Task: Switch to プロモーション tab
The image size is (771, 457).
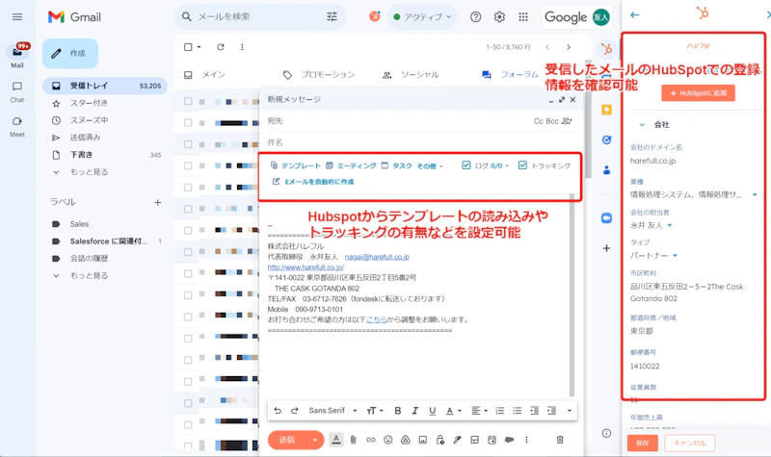Action: 319,75
